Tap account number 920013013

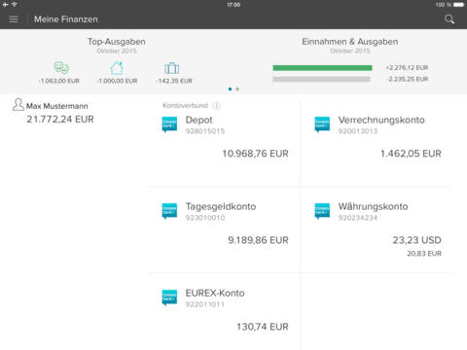[358, 131]
